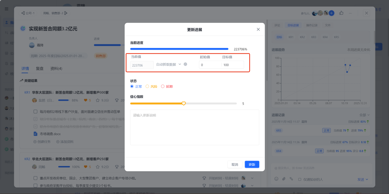Switch to the 操作记录 tab

[x=312, y=25]
